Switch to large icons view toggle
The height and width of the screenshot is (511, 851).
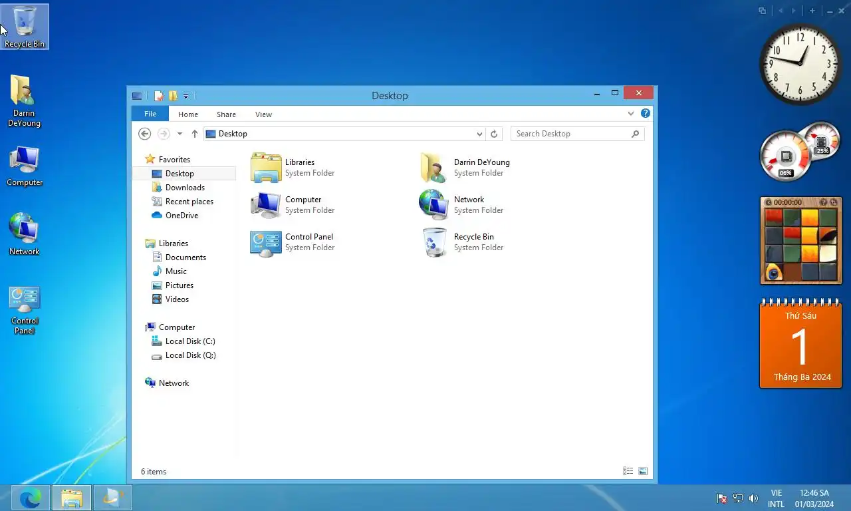[x=643, y=471]
